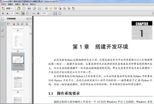This screenshot has height=104, width=154.
Task: Open thumbnail panel options menu dropdown
Action: coord(8,24)
